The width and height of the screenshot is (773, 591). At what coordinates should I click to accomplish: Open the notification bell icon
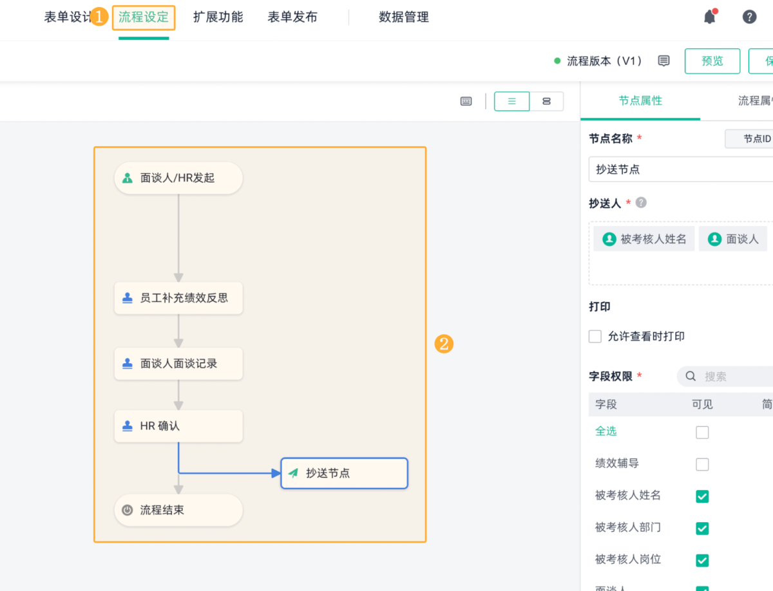709,17
